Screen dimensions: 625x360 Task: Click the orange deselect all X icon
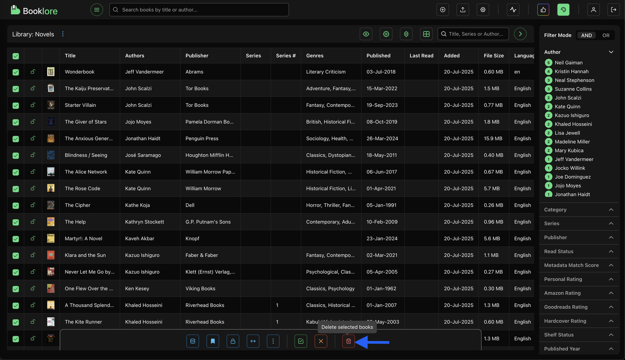321,341
